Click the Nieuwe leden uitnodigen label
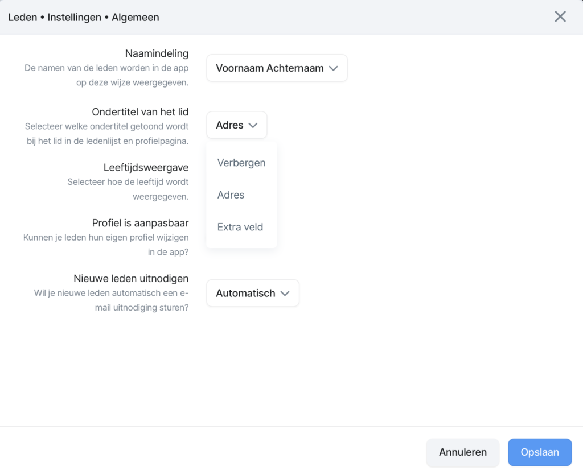This screenshot has height=475, width=583. [131, 278]
